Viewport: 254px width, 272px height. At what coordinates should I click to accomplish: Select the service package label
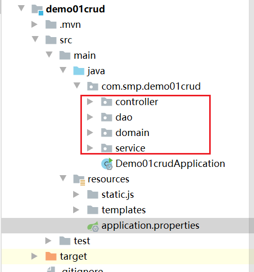[130, 148]
